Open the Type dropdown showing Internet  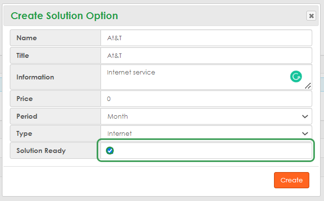(206, 133)
